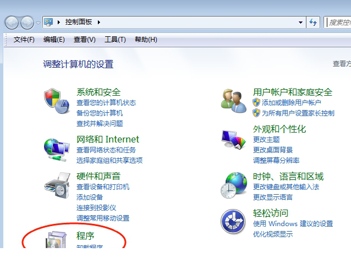Click the Back navigation arrow button
Screen dimensions: 351x258
[12, 23]
